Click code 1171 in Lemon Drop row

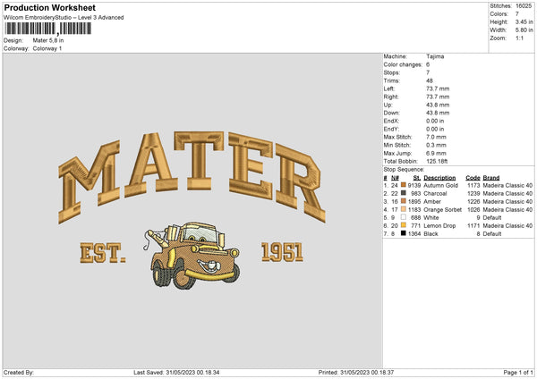point(473,226)
